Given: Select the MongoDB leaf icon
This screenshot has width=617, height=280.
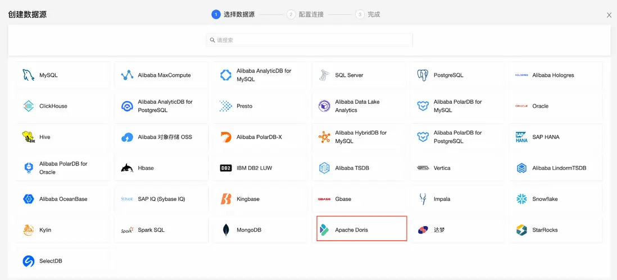Looking at the screenshot, I should click(226, 230).
